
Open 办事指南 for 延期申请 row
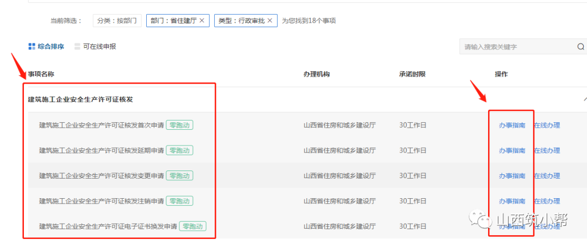(512, 150)
